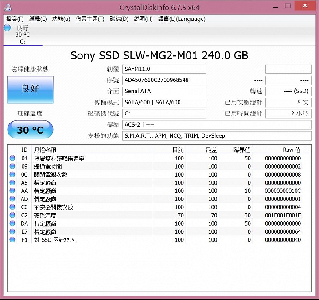
Task: Click the standard field ACS-2 | ----
Action: point(217,124)
